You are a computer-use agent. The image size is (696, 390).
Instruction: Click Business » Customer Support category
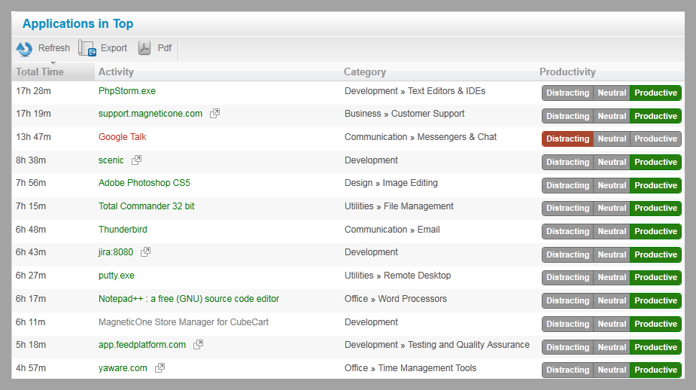(404, 114)
